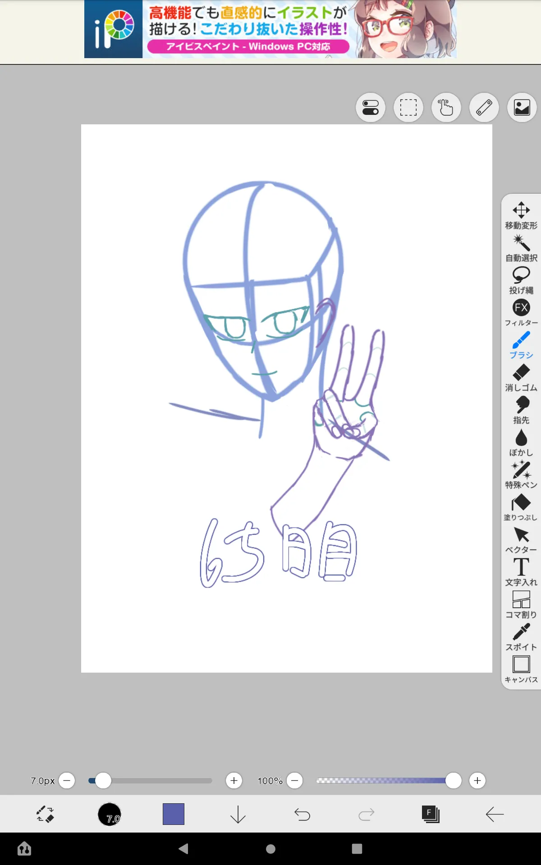Select the Brush (ブラシ) tool

[521, 345]
